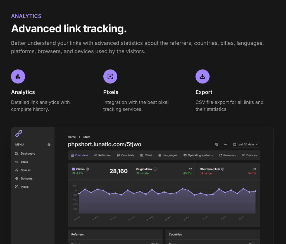Go to Dashboard in sidebar menu
Screen dimensions: 286x244
28,154
